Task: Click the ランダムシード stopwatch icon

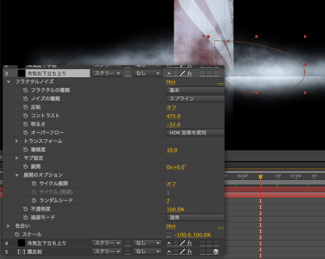Action: (34, 201)
